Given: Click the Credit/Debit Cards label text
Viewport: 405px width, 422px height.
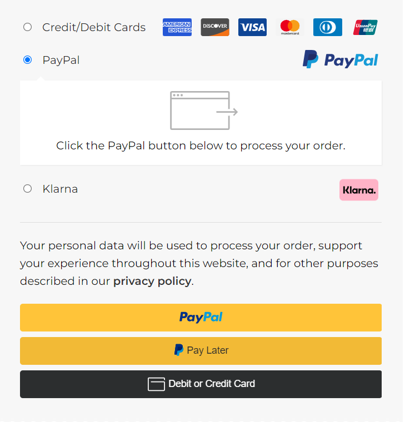Looking at the screenshot, I should (94, 27).
